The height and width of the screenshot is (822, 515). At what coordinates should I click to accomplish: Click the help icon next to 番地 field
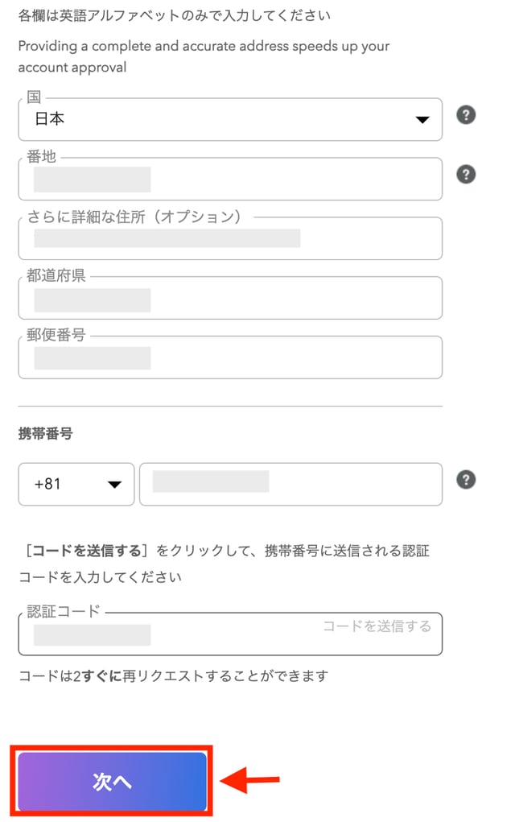[466, 174]
